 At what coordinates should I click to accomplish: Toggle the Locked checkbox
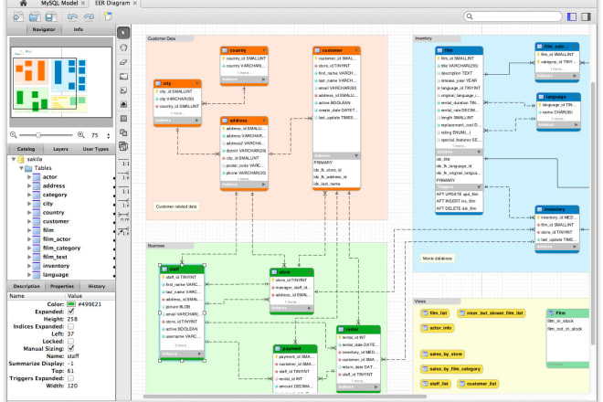pyautogui.click(x=71, y=341)
